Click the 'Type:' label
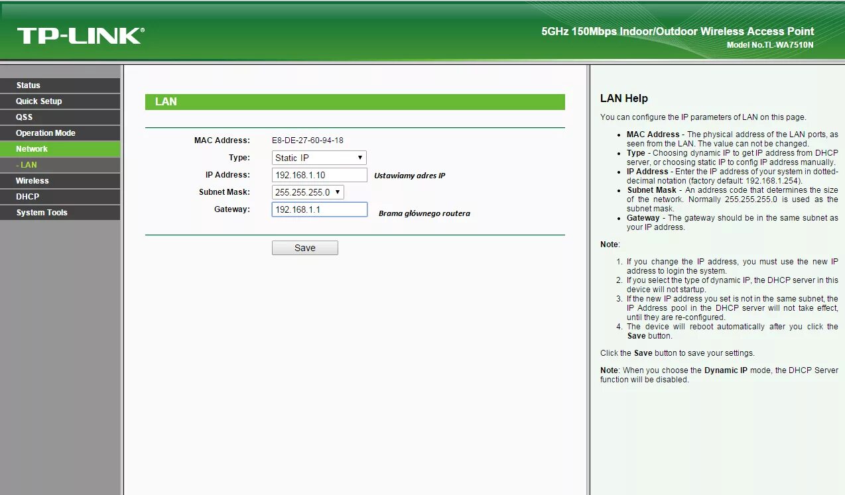The image size is (845, 495). tap(239, 158)
